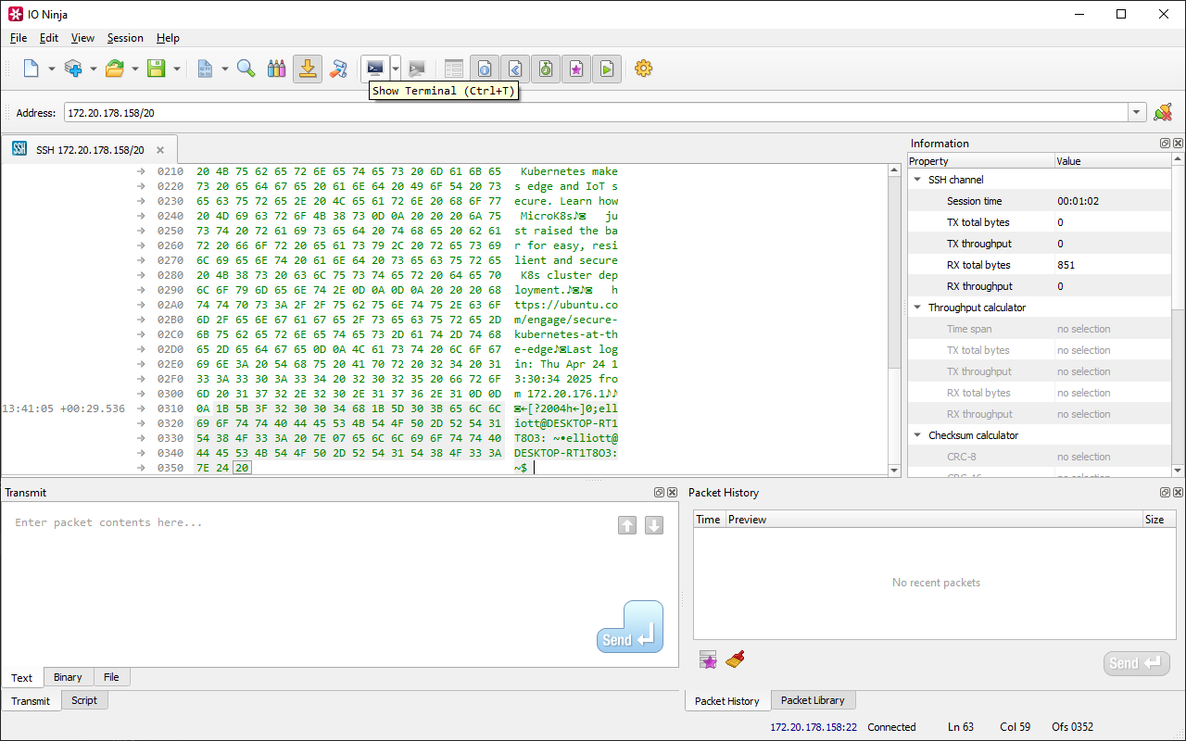Screen dimensions: 1186x741
Task: Click the log scrollbar down arrow
Action: (894, 470)
